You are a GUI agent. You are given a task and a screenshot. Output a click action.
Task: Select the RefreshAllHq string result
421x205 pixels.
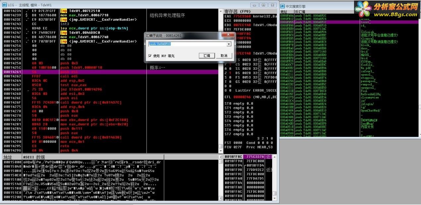click(370, 94)
